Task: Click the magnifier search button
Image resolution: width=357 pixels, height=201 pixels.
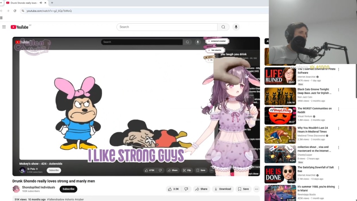Action: 223,27
